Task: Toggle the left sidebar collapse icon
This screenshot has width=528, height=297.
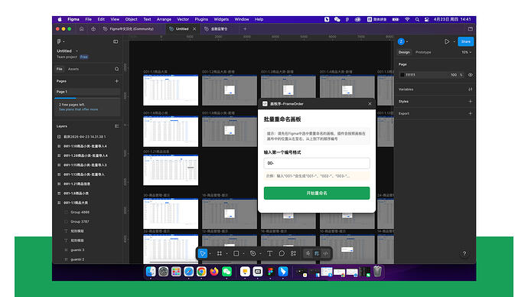Action: (x=116, y=41)
